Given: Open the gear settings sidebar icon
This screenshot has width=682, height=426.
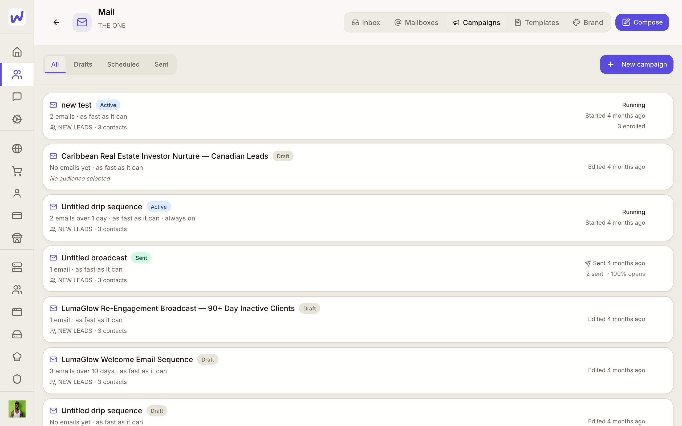Looking at the screenshot, I should coord(17,119).
